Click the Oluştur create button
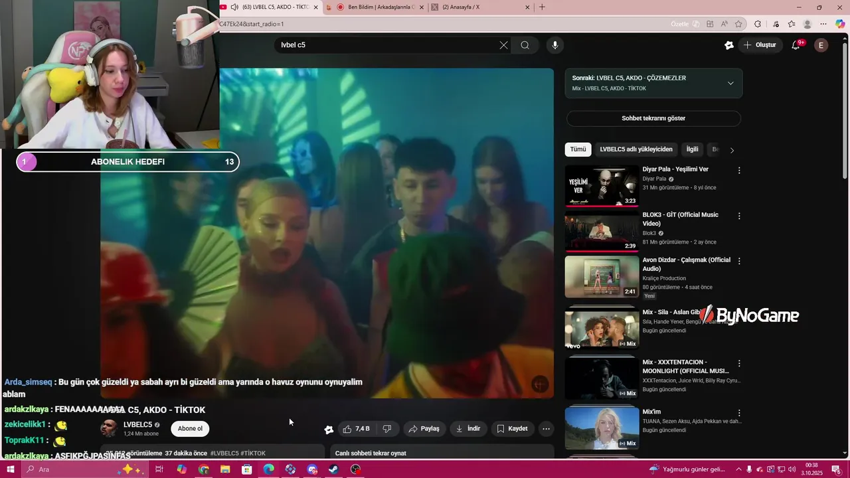The width and height of the screenshot is (850, 478). (760, 45)
